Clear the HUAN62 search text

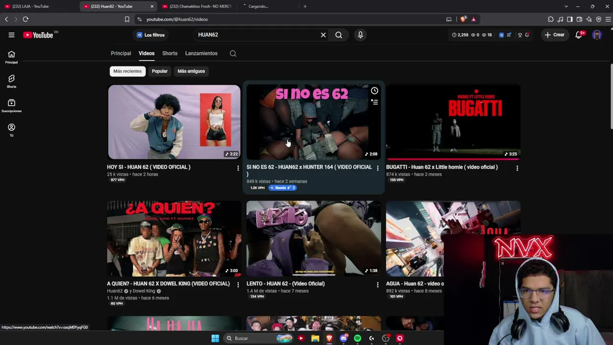point(323,35)
